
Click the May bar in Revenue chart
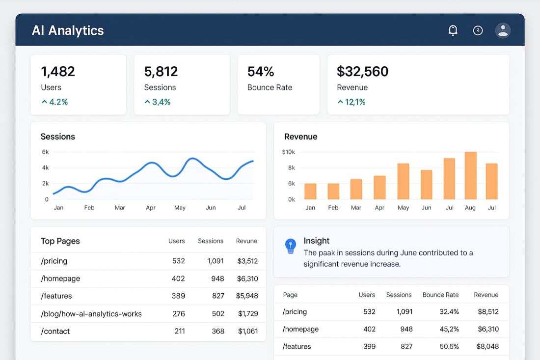pos(403,181)
